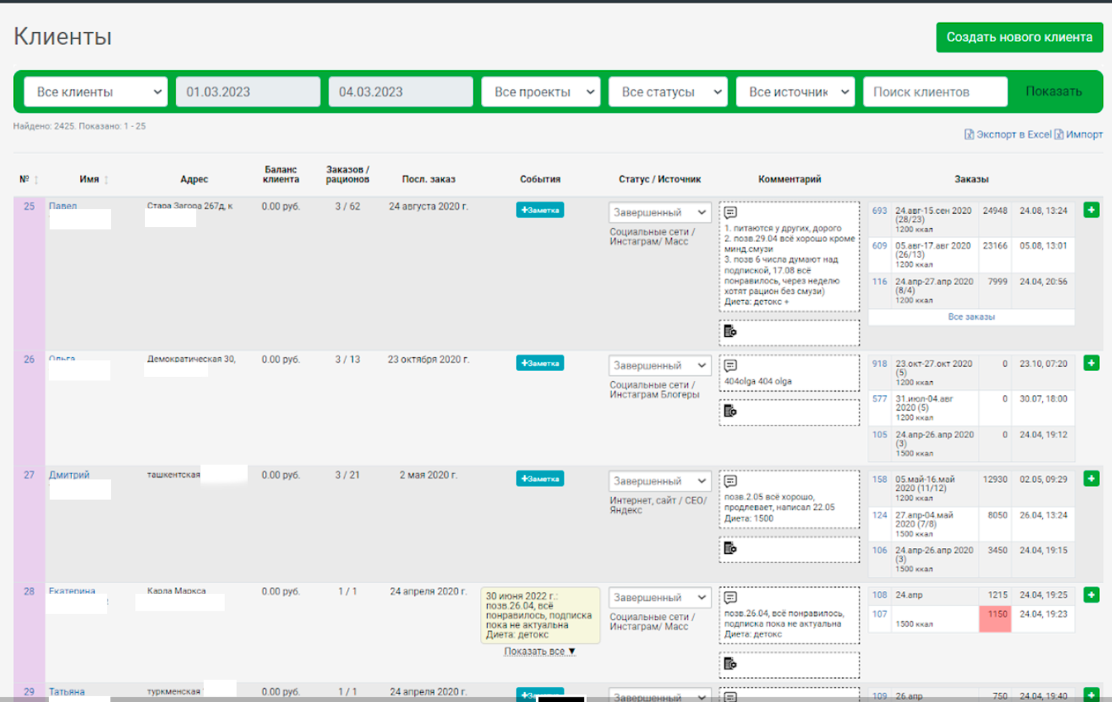Click the Import file icon
Viewport: 1112px width, 702px height.
pyautogui.click(x=1059, y=134)
